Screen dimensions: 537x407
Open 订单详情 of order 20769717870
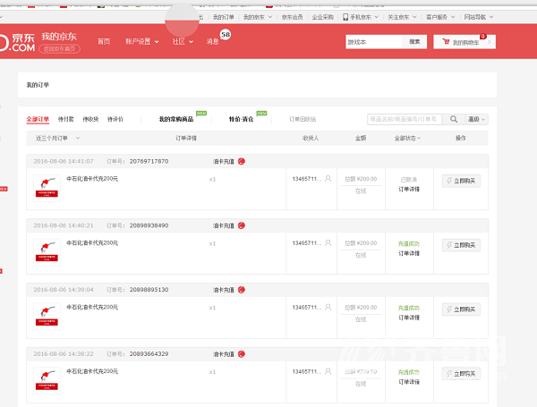pyautogui.click(x=409, y=190)
